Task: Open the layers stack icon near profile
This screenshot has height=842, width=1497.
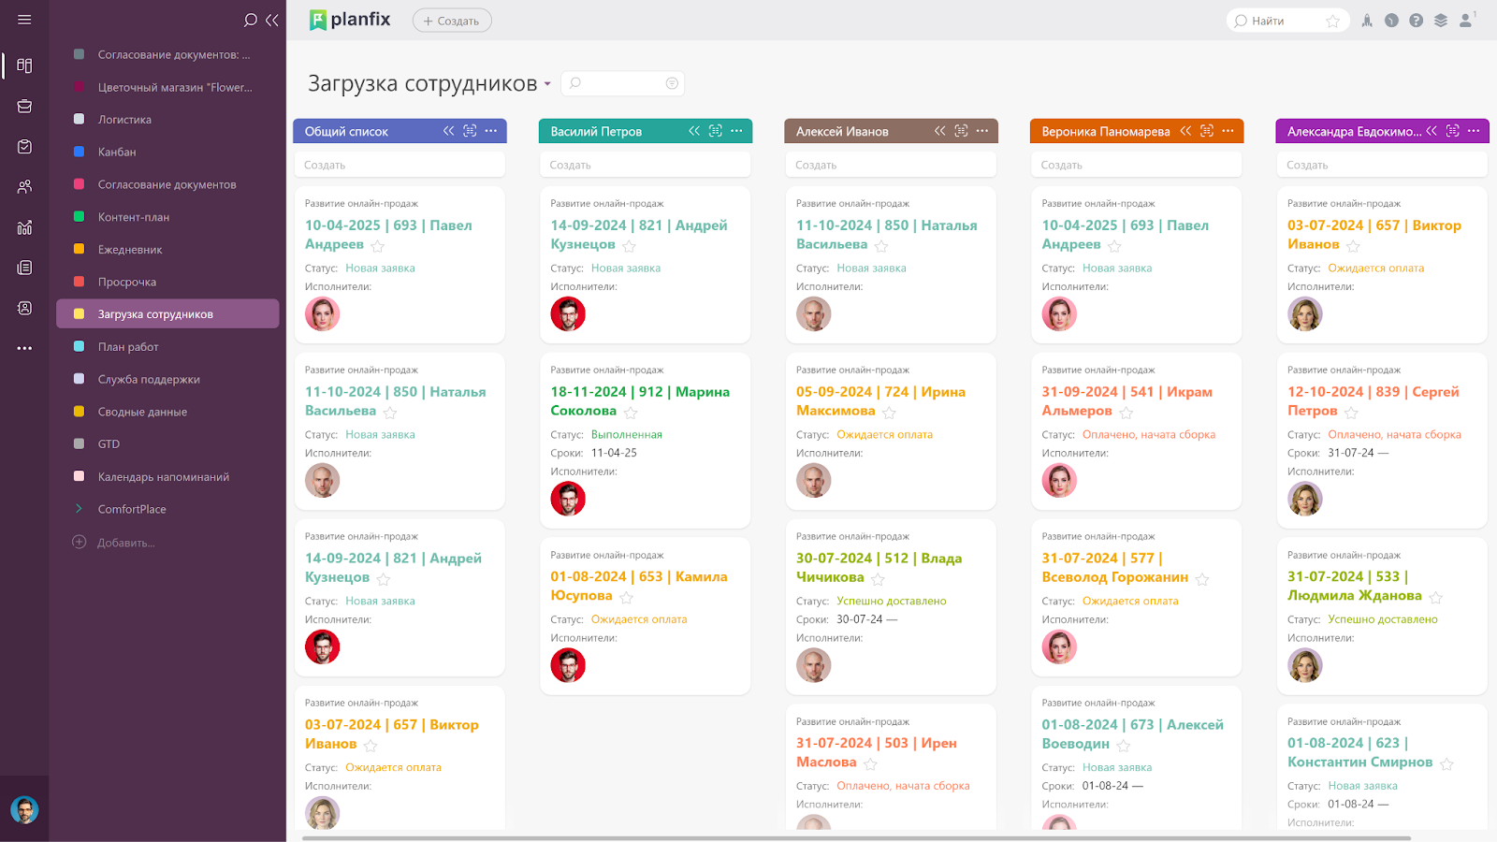Action: [x=1440, y=20]
